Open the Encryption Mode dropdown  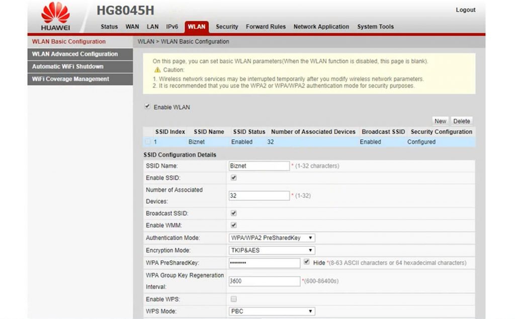pyautogui.click(x=309, y=250)
